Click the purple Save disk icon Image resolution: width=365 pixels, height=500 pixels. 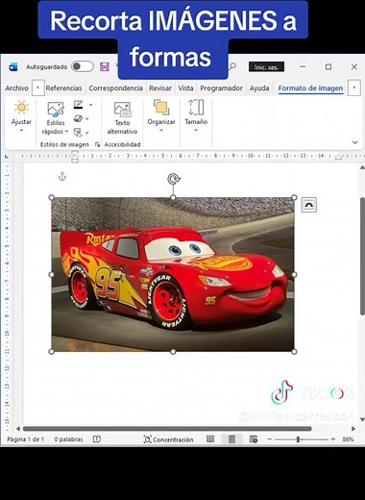point(105,66)
